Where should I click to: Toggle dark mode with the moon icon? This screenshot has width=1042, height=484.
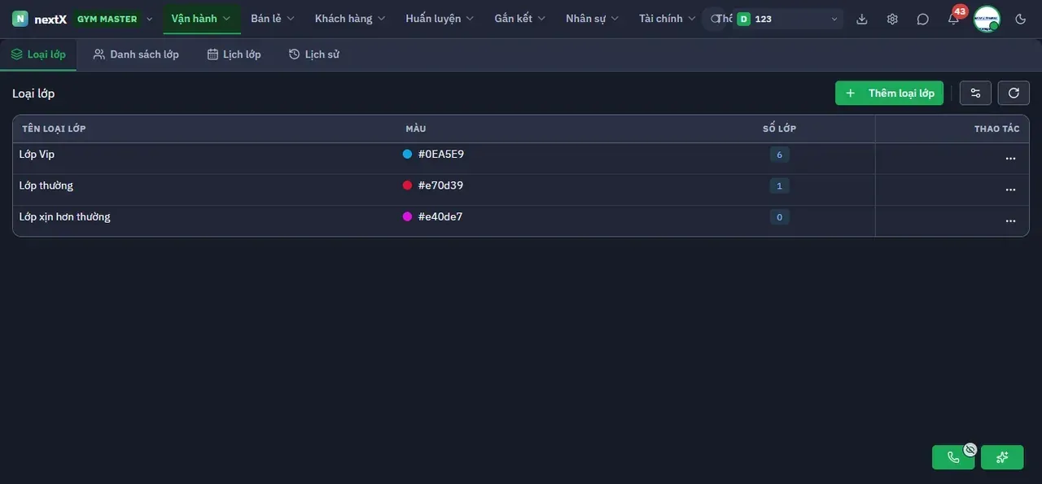(x=1021, y=19)
